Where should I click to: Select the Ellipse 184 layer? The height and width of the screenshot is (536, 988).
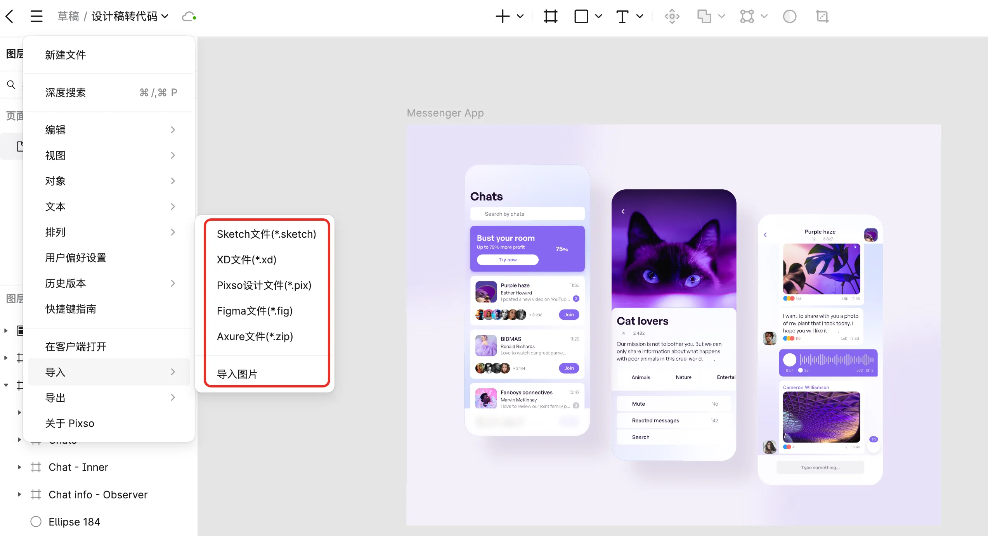pyautogui.click(x=74, y=522)
